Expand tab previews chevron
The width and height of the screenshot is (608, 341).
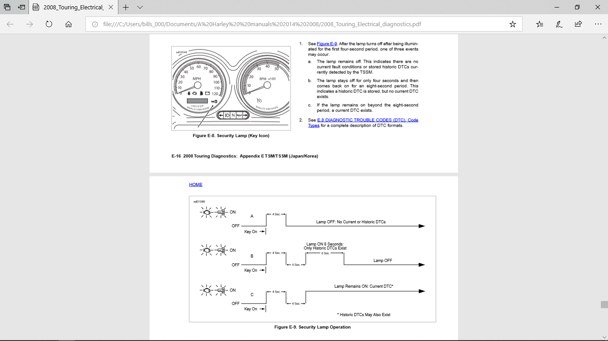pyautogui.click(x=140, y=8)
